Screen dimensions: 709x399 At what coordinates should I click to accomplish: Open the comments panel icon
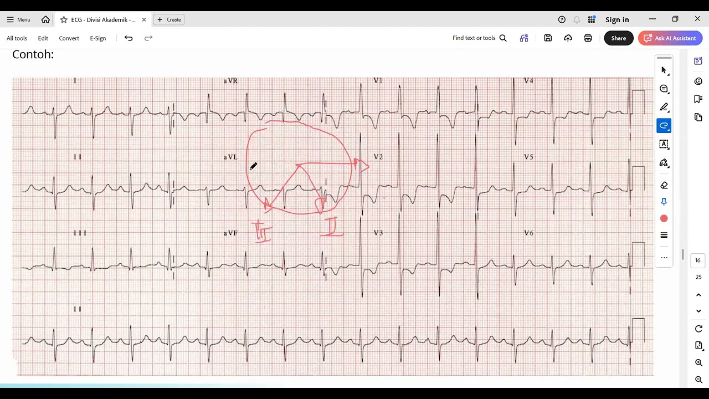[698, 81]
